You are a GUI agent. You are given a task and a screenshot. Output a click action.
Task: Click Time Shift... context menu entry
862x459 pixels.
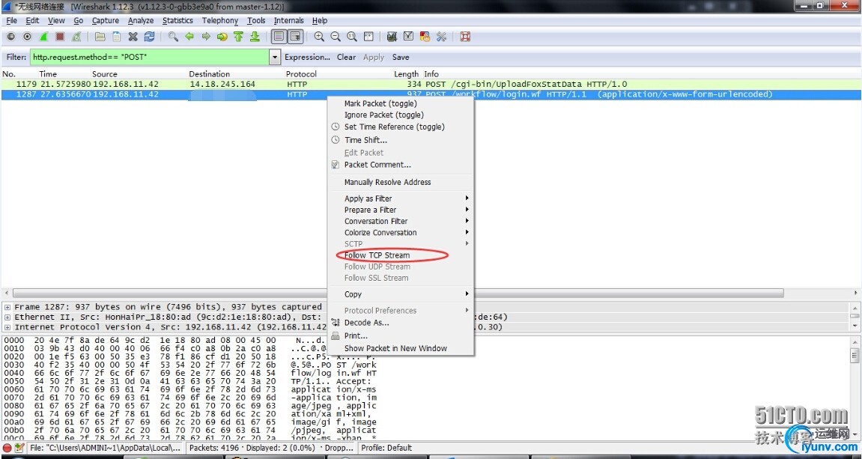[x=400, y=139]
